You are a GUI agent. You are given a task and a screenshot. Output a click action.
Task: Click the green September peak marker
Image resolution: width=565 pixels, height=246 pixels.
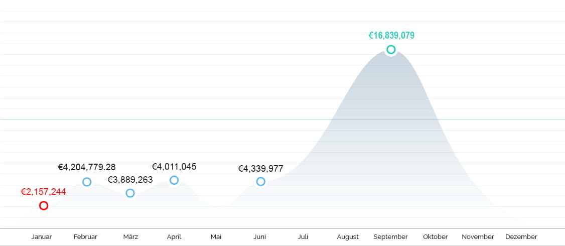[391, 49]
